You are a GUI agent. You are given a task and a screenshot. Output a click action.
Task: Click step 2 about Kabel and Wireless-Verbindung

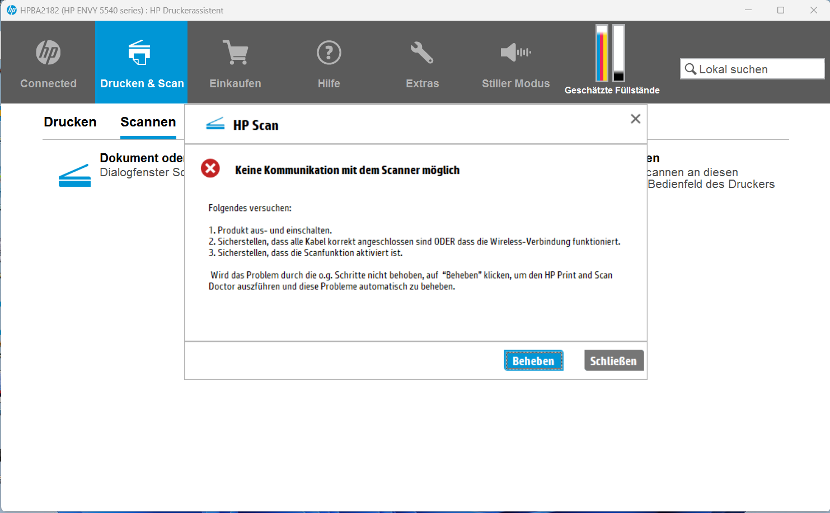click(414, 242)
